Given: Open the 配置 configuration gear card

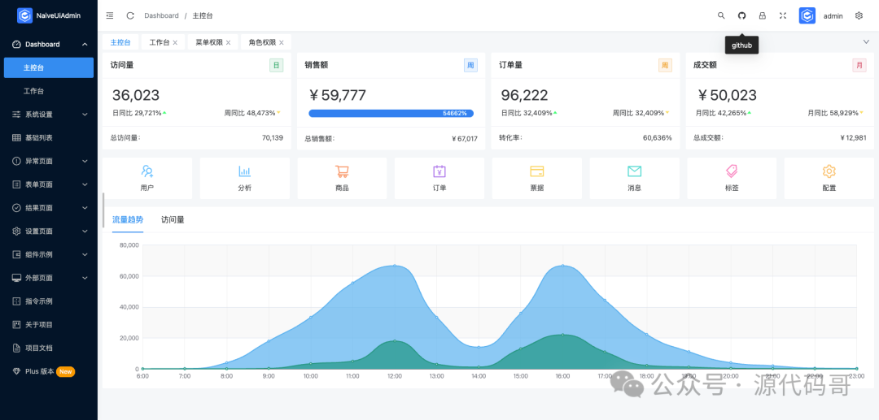Looking at the screenshot, I should click(x=829, y=178).
